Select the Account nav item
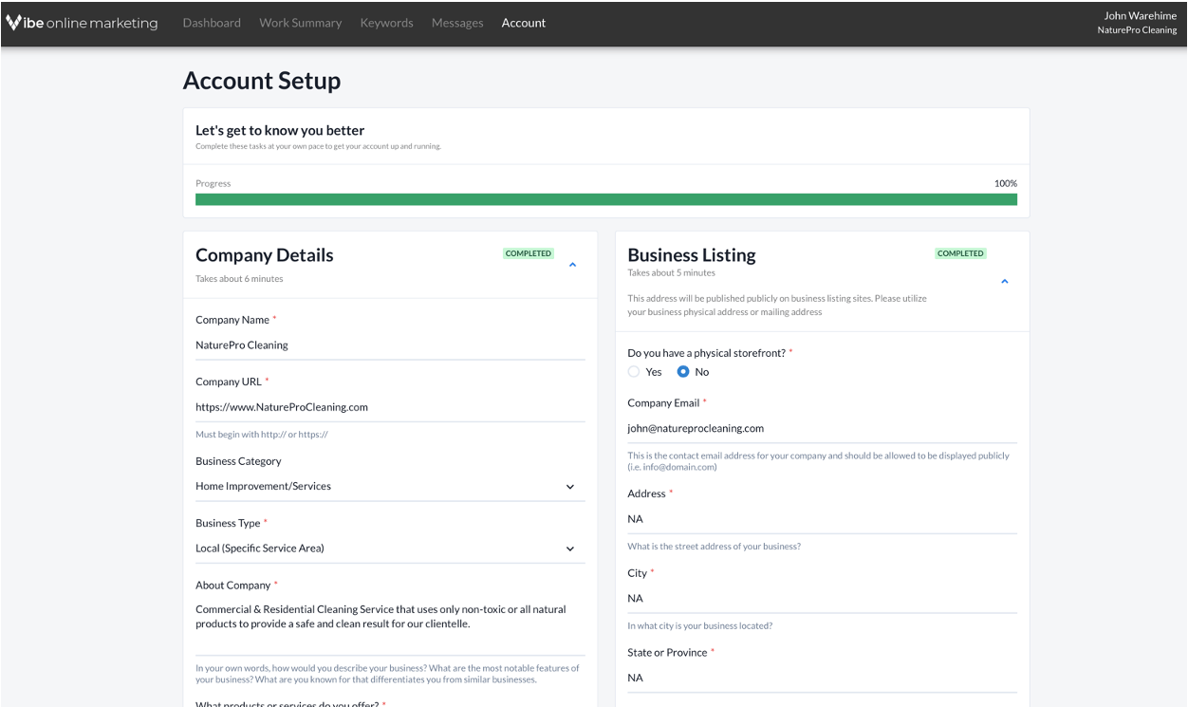The image size is (1188, 707). [524, 23]
